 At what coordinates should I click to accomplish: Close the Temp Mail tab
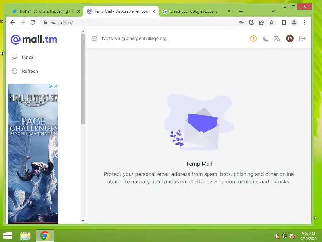coord(153,11)
